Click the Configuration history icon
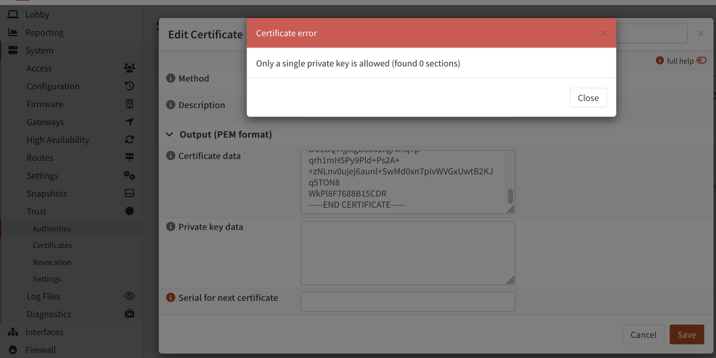This screenshot has height=358, width=716. 129,86
